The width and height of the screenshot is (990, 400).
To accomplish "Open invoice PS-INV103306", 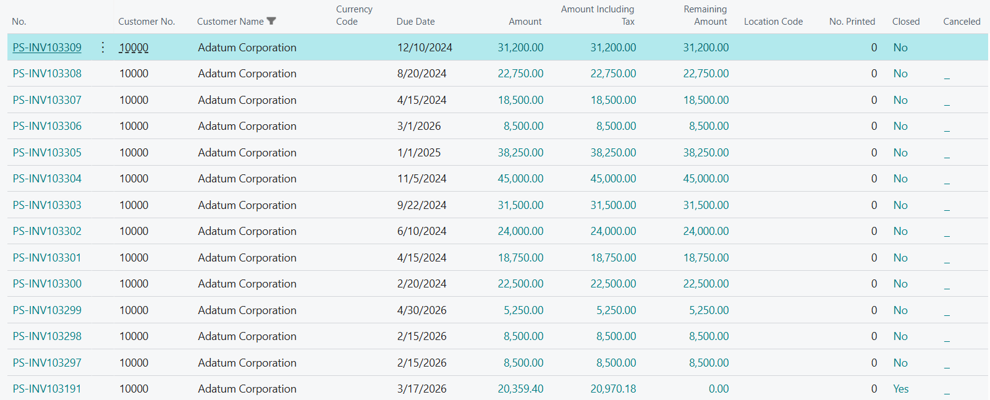I will coord(47,126).
